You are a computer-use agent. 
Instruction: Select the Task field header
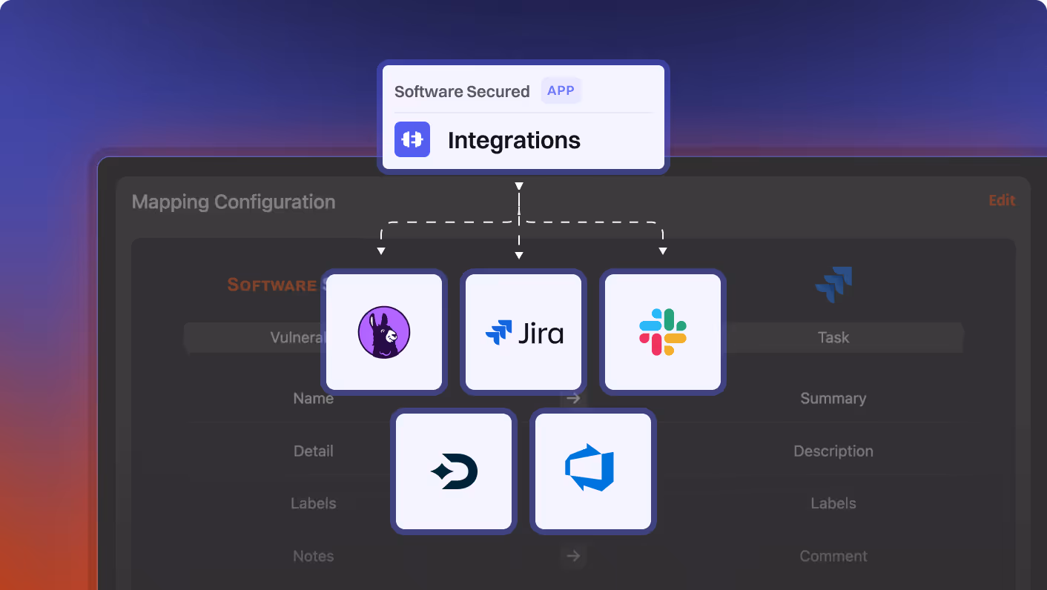(833, 337)
